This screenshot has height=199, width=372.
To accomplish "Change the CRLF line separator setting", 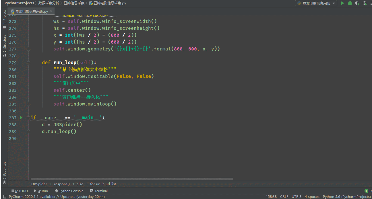I will 284,196.
